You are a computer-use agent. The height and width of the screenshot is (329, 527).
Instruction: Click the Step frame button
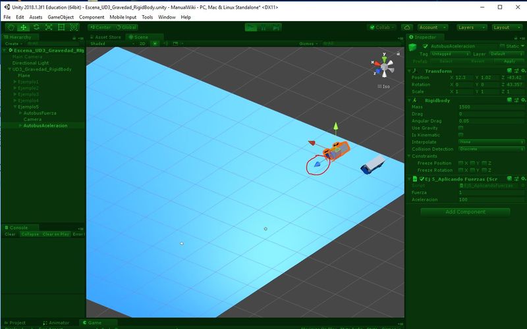pyautogui.click(x=276, y=28)
